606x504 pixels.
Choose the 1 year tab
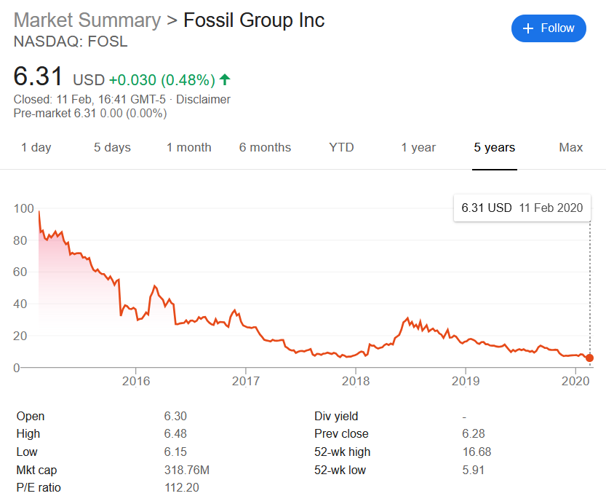click(x=418, y=147)
